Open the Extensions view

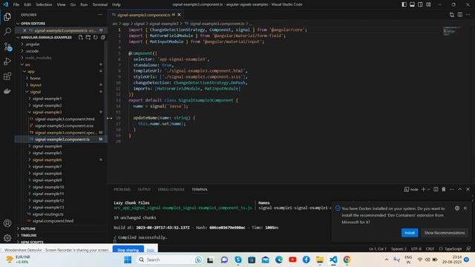7,76
